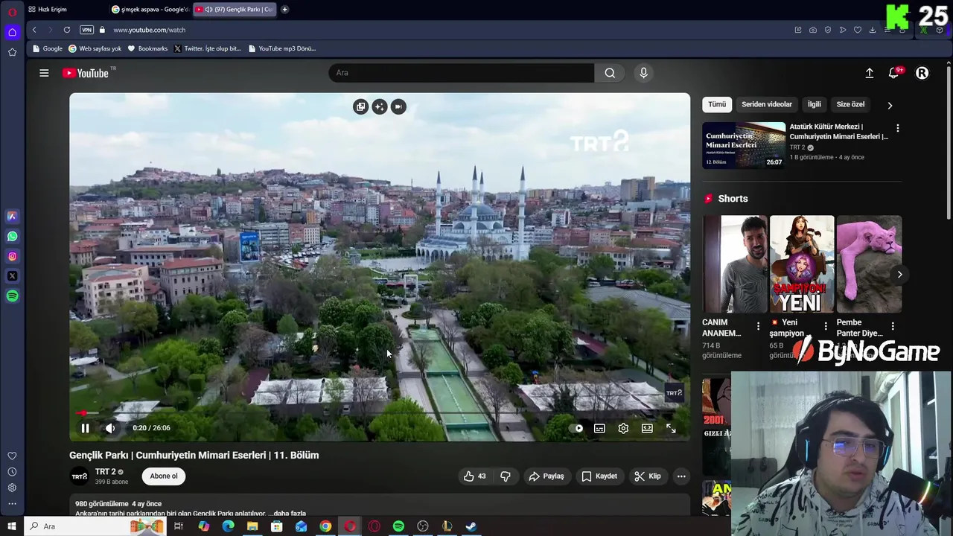Open WhatsApp in Opera sidebar
Image resolution: width=953 pixels, height=536 pixels.
click(12, 237)
